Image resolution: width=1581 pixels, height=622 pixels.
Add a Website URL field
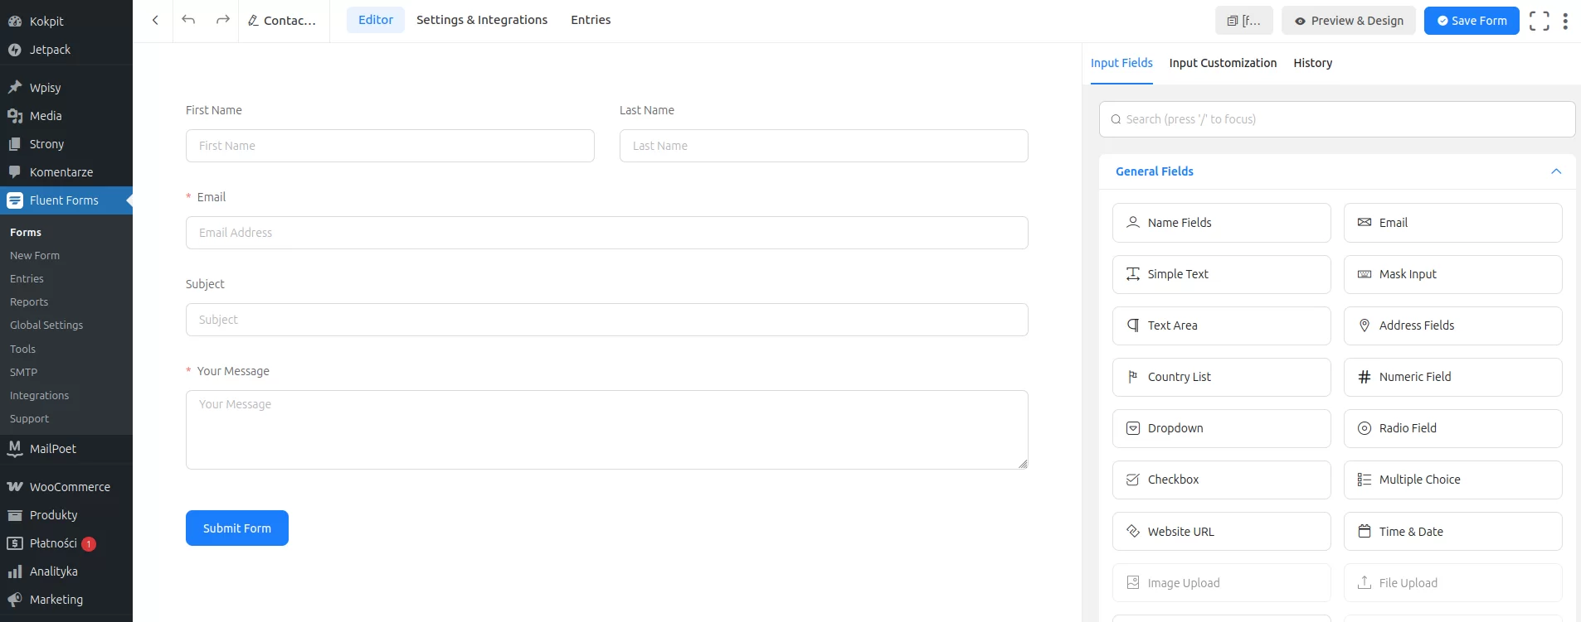pos(1221,532)
